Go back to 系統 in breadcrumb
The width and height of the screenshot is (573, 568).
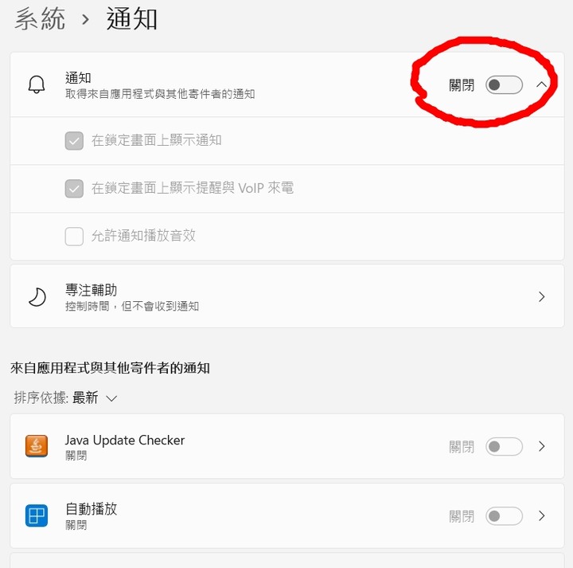point(40,18)
